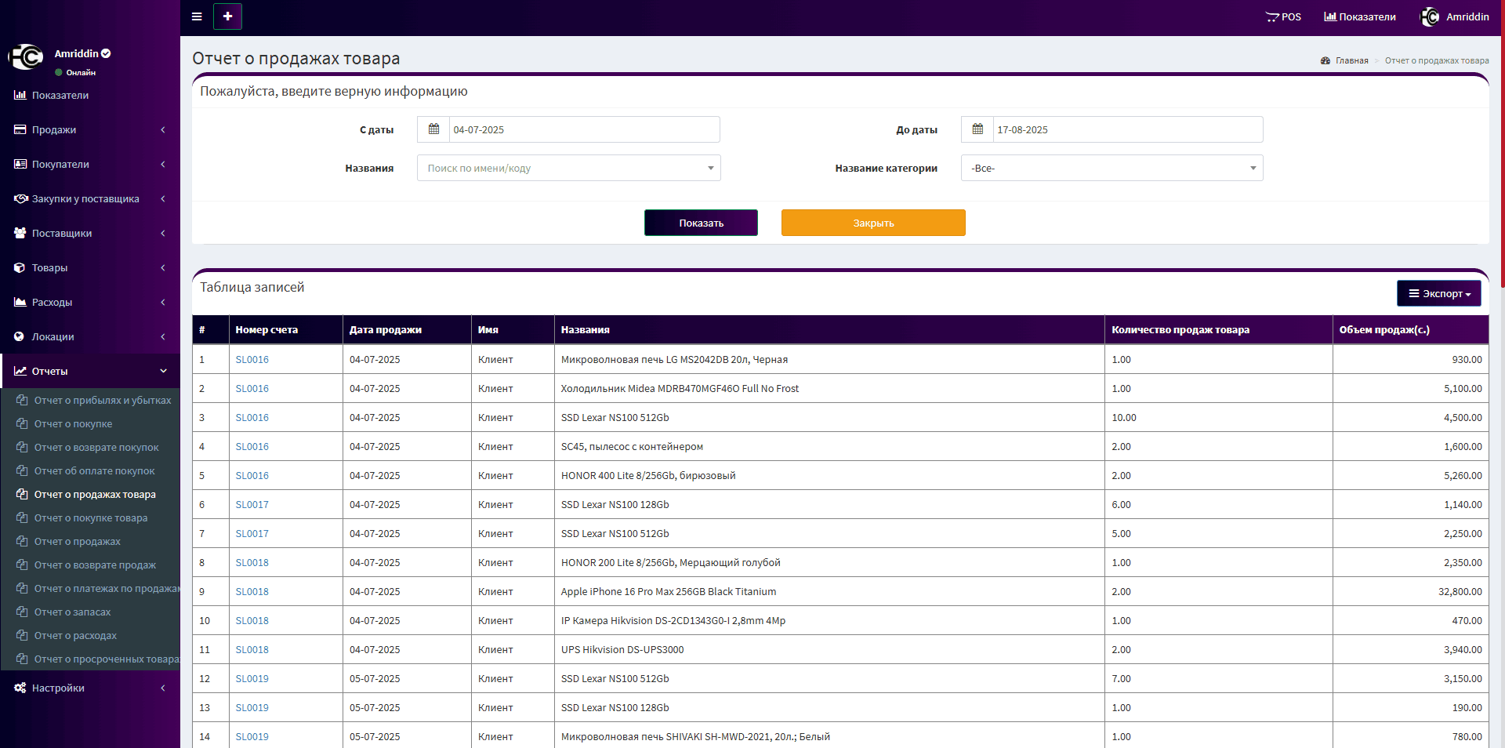
Task: Click the Настройки gears icon in sidebar
Action: pos(20,688)
